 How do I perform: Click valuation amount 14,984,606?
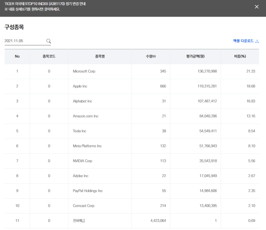[208, 191]
